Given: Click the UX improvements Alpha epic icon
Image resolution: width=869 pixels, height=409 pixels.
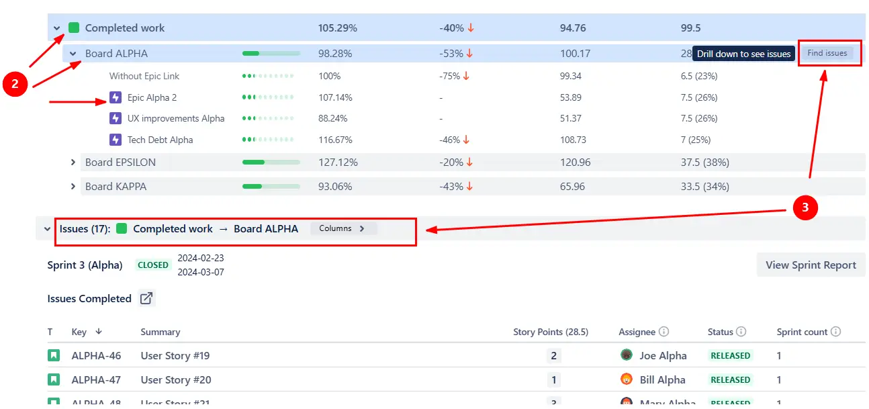Looking at the screenshot, I should (x=116, y=118).
